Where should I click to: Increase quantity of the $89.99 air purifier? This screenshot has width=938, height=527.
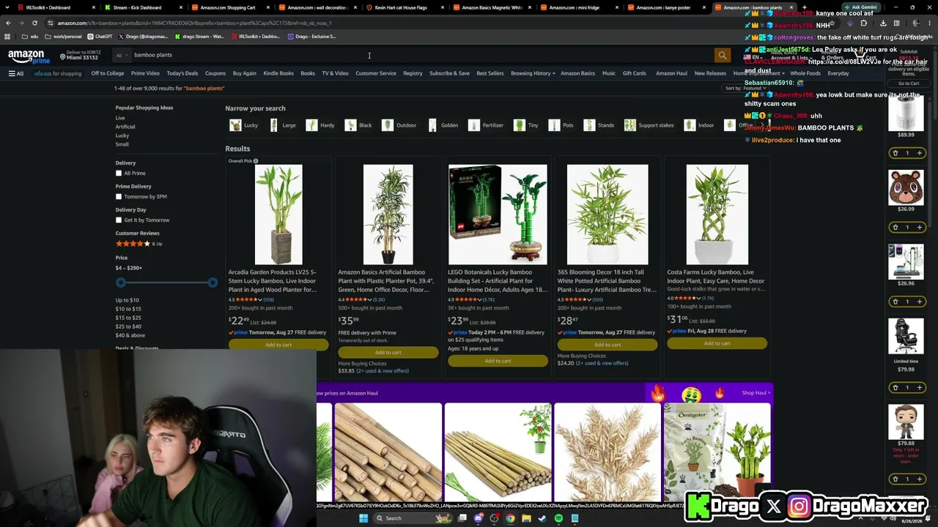click(919, 153)
